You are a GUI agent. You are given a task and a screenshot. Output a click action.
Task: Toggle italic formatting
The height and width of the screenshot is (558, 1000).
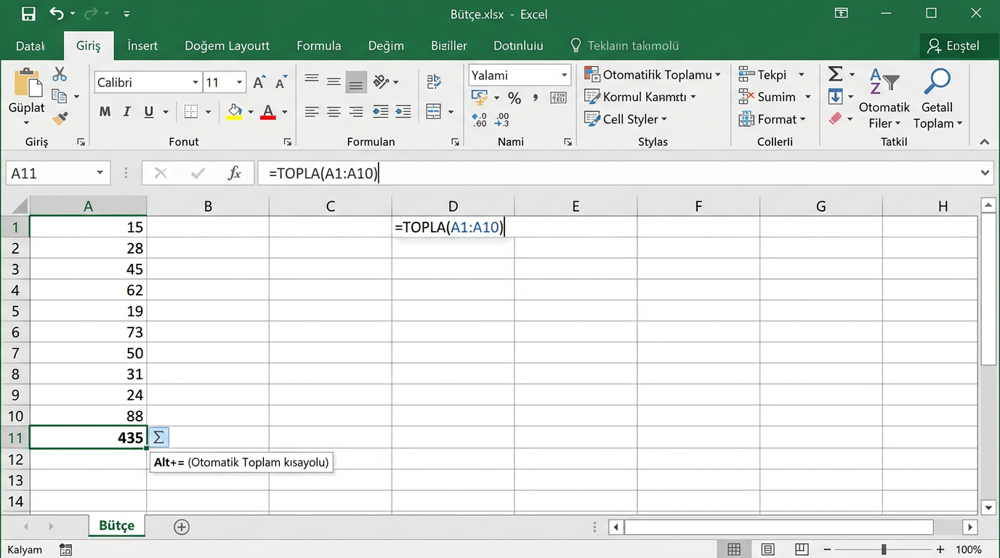127,112
